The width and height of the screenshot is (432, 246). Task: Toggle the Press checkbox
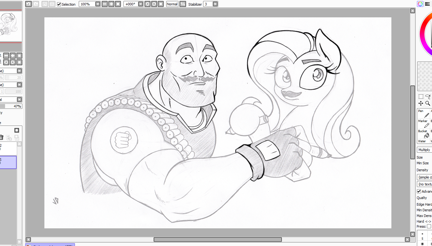coord(429,226)
